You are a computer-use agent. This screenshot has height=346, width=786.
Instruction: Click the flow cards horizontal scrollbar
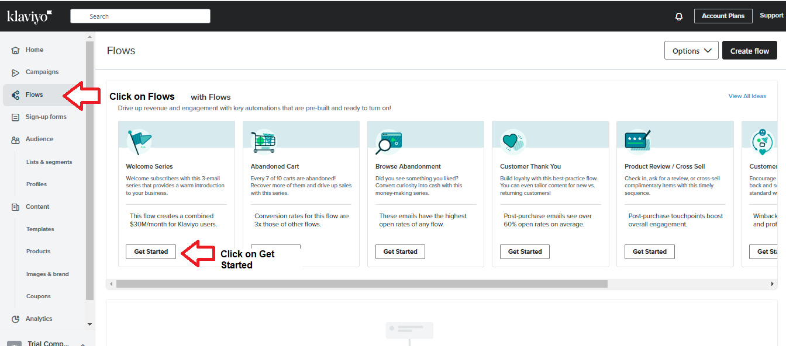(x=362, y=284)
